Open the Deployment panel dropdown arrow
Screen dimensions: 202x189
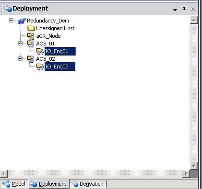tap(175, 10)
